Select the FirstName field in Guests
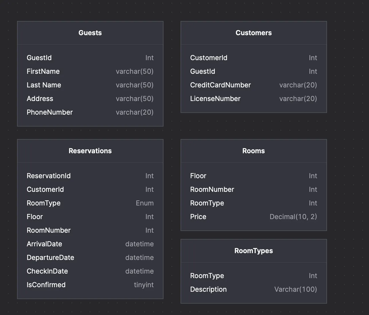Viewport: 369px width, 315px height. tap(43, 72)
